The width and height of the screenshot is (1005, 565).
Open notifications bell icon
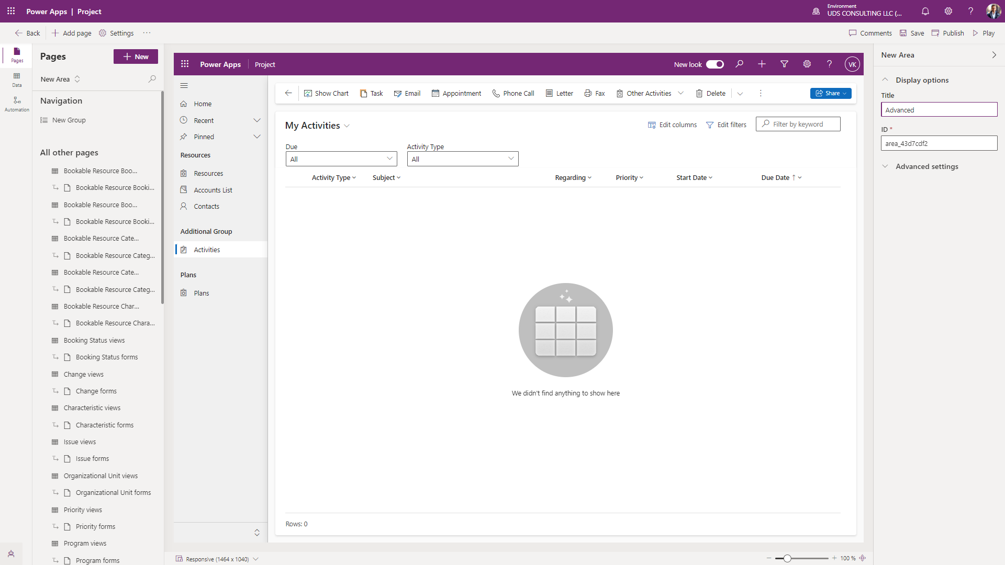point(925,11)
